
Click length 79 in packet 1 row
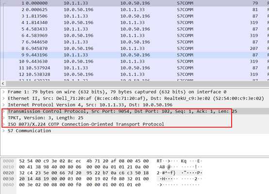[255, 3]
